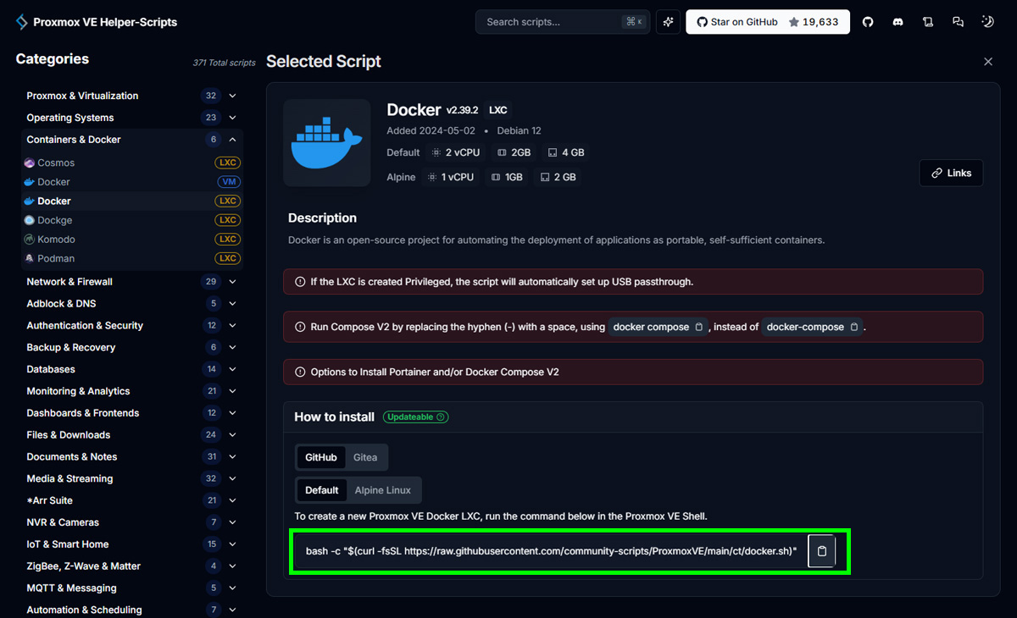Click the large Docker whale logo
The image size is (1017, 618).
pos(327,142)
